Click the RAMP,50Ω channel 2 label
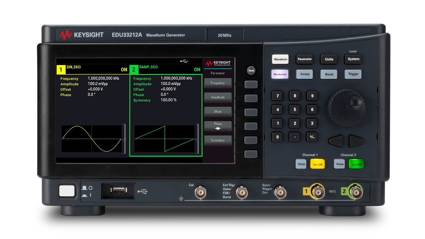The image size is (425, 239). tap(148, 67)
